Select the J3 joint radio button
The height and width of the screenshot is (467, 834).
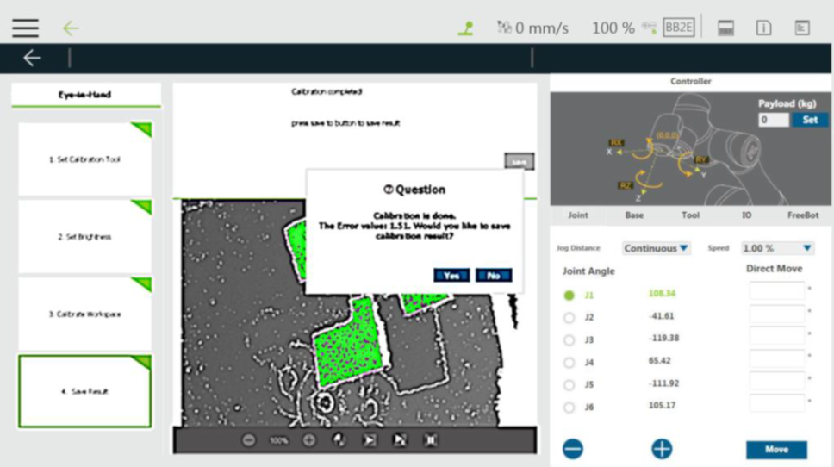pos(569,339)
